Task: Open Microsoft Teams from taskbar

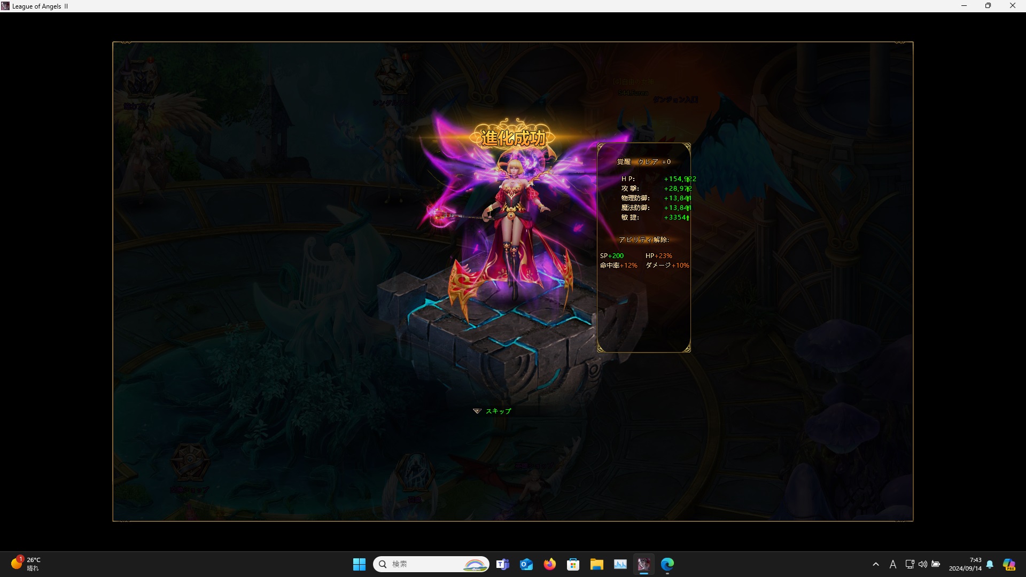Action: (x=502, y=564)
